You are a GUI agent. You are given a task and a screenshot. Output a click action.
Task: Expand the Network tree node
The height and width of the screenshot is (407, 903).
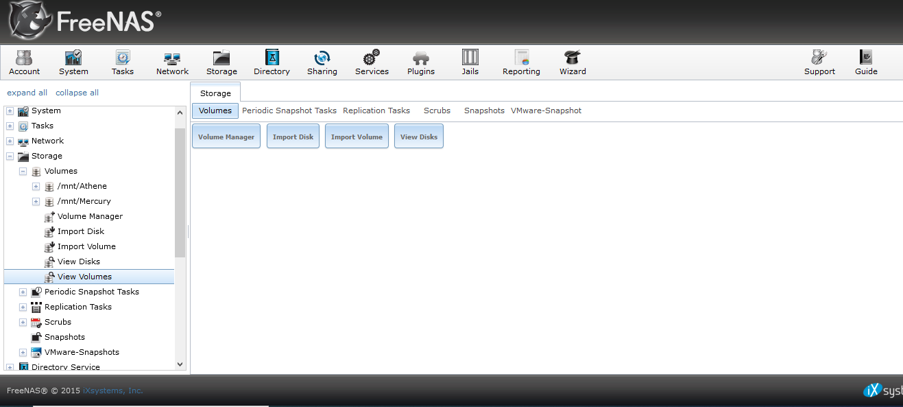[x=10, y=141]
